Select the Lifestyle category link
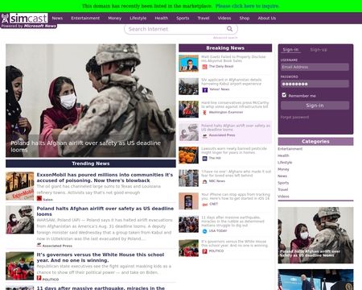362x290 pixels. 285,163
